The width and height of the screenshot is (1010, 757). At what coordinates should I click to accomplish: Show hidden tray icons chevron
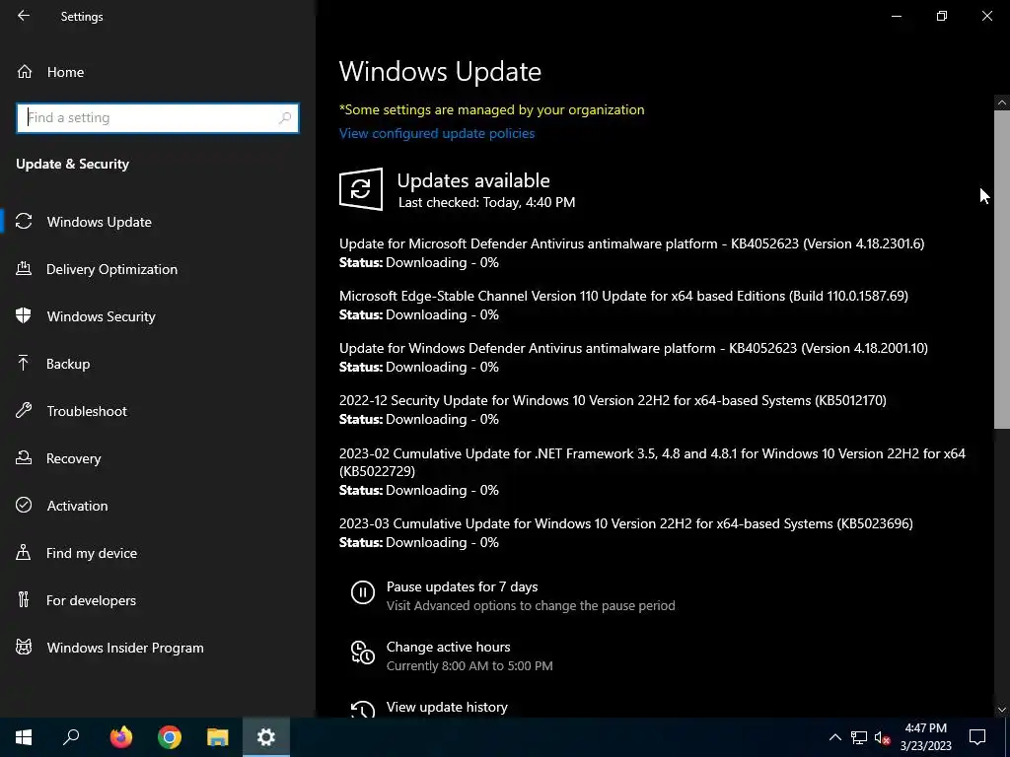coord(834,737)
